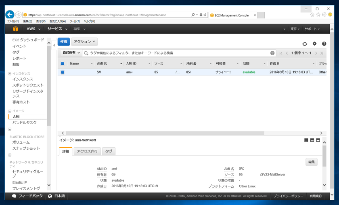Open the アクション dropdown button
The image size is (339, 205).
[x=84, y=42]
